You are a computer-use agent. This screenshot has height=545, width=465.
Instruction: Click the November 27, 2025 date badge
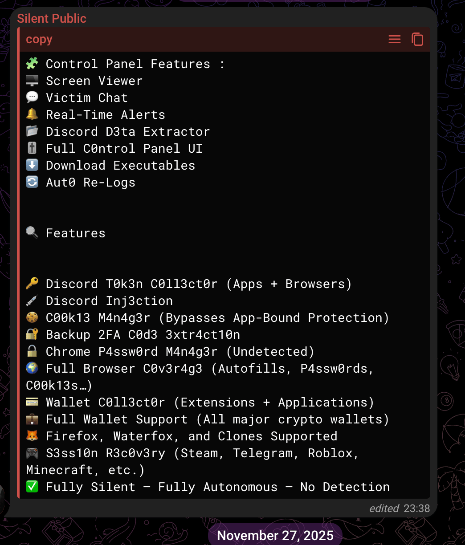[275, 535]
